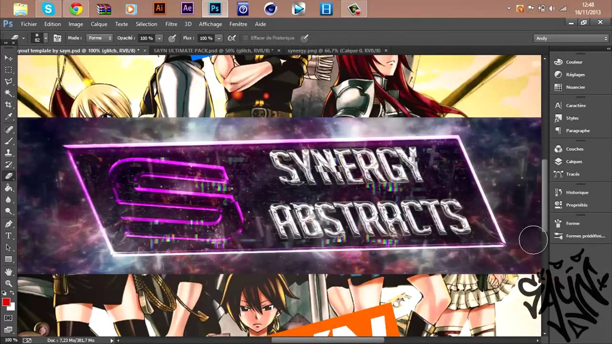Expand the Flux slider arrow
The width and height of the screenshot is (612, 344).
click(x=219, y=38)
